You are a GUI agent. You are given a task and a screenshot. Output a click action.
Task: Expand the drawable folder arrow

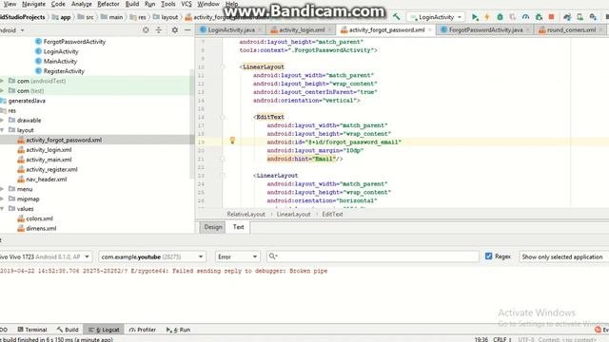point(2,121)
